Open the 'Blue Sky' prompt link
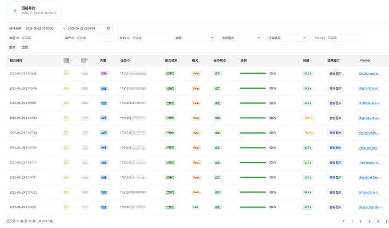Image resolution: width=389 pixels, height=228 pixels. [370, 118]
